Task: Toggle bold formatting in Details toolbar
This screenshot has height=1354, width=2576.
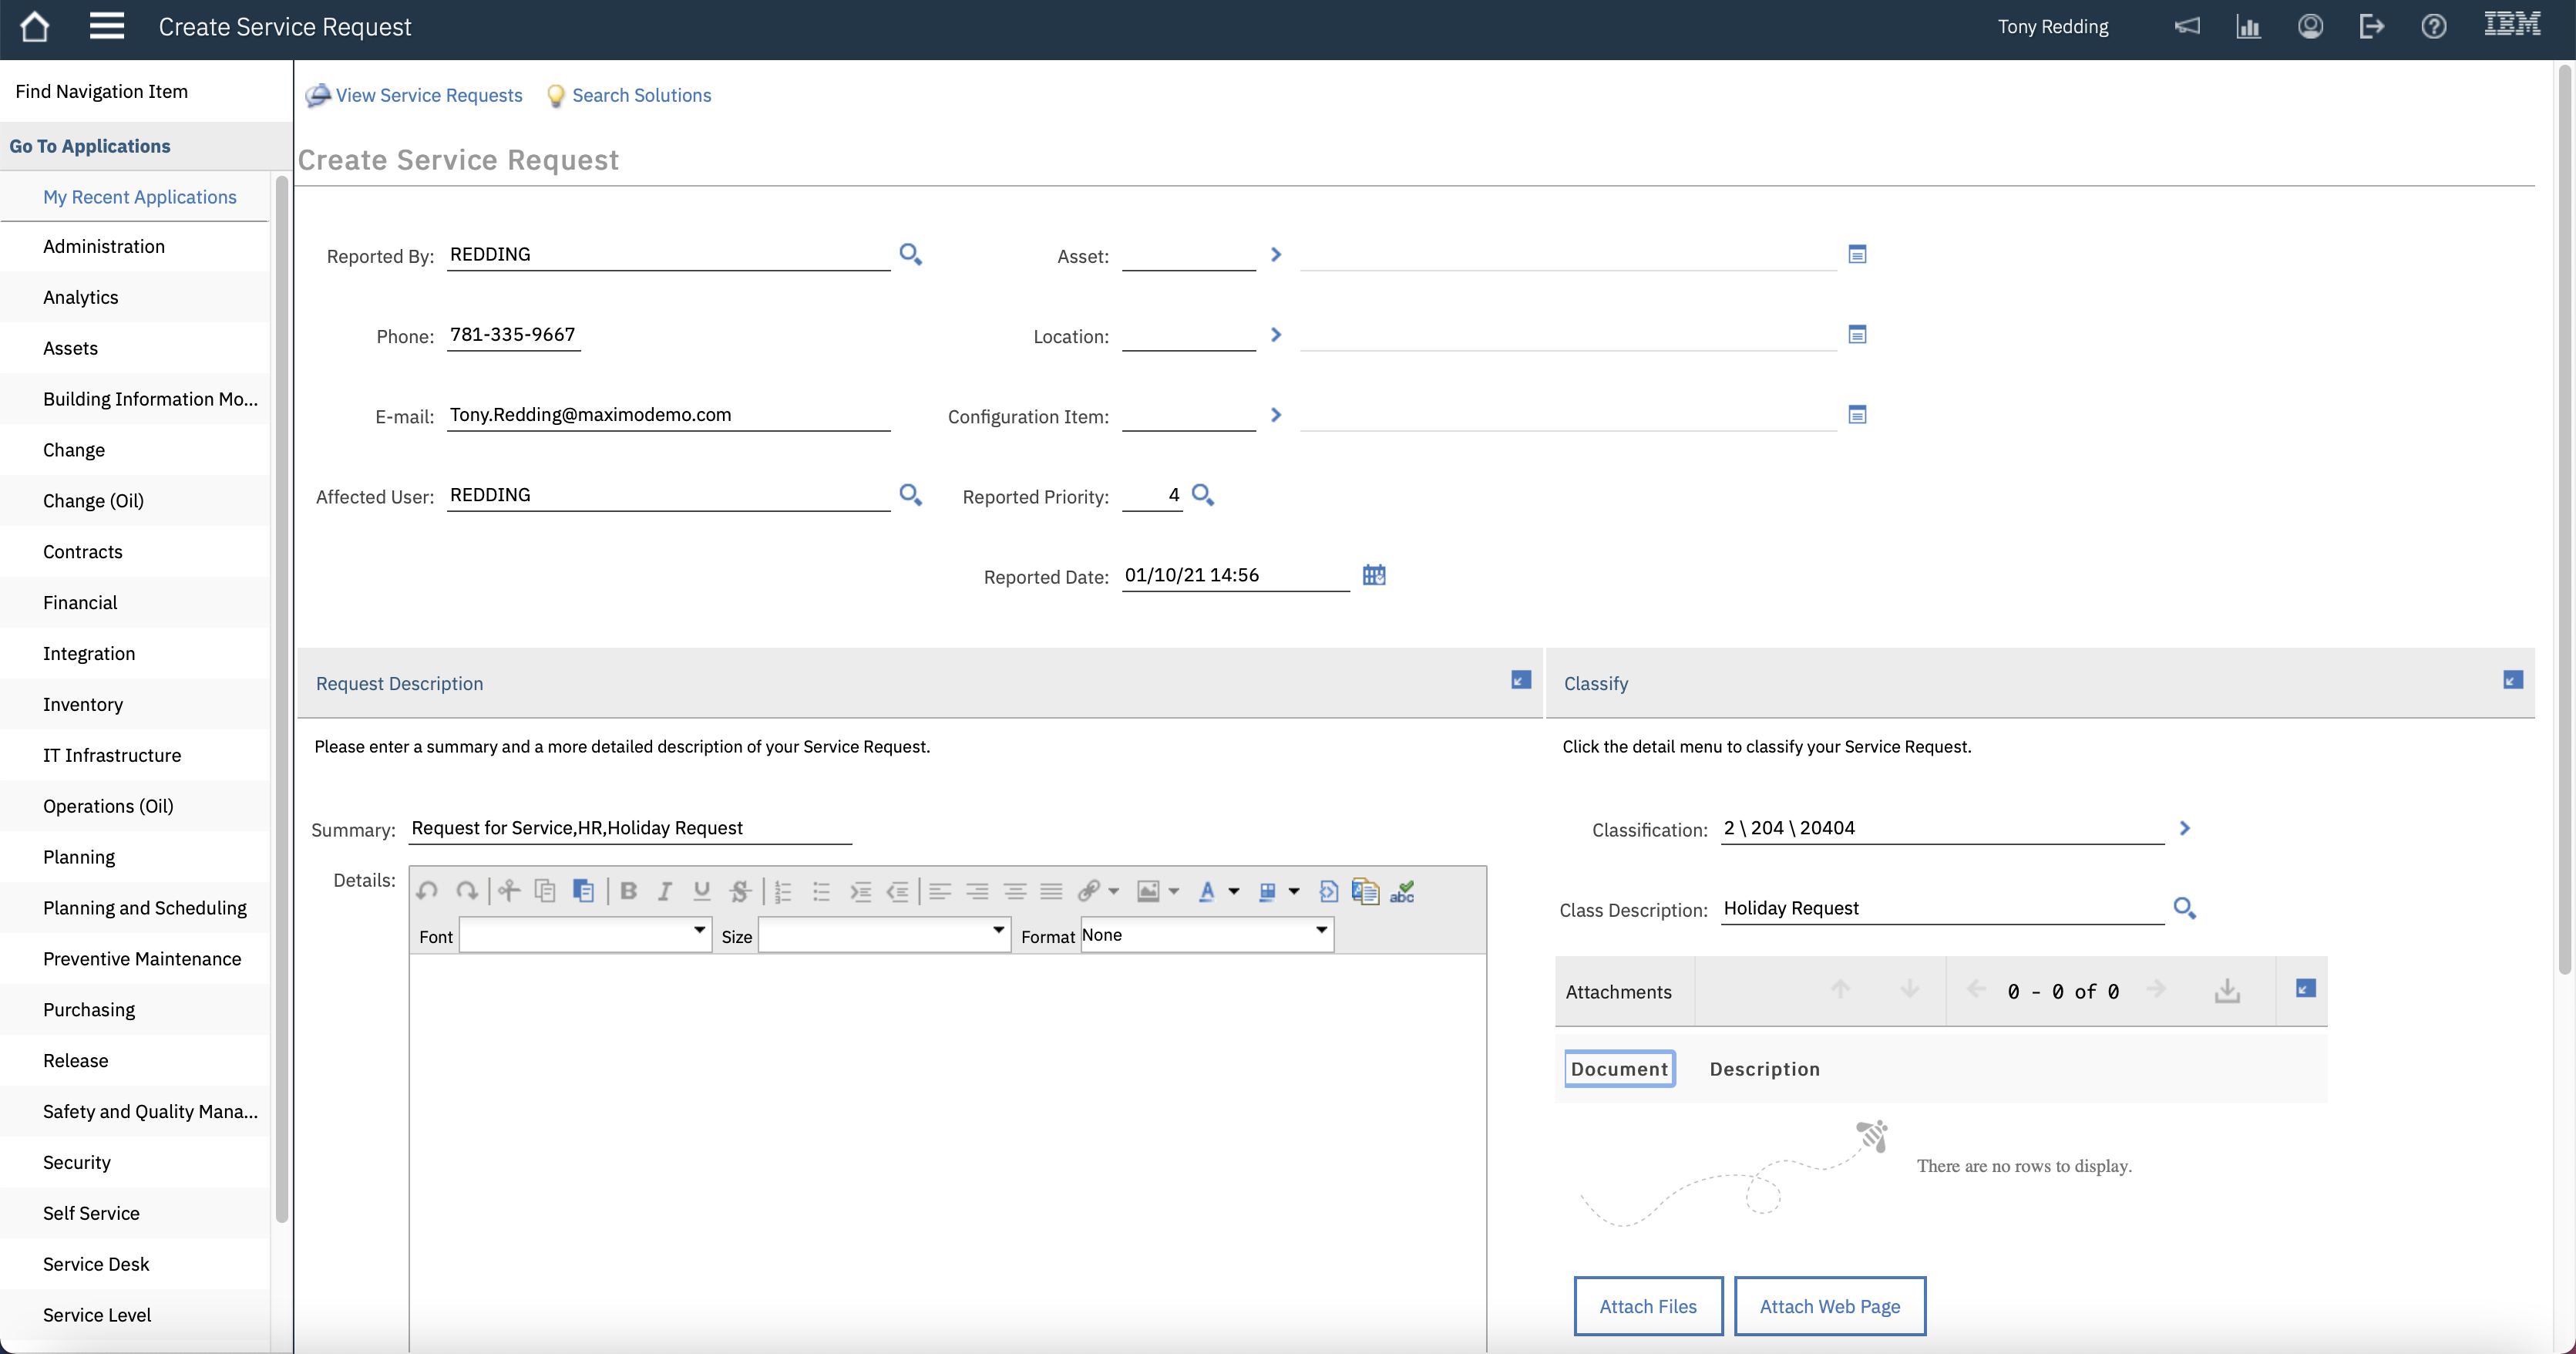Action: point(628,891)
